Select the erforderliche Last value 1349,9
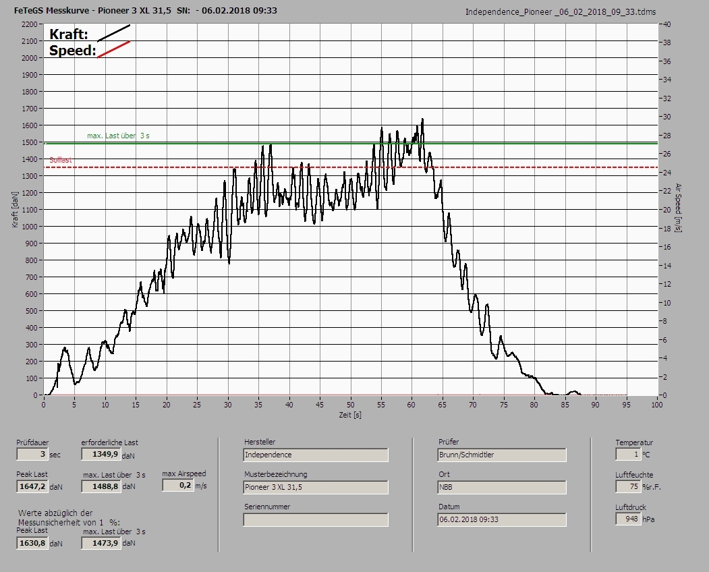The height and width of the screenshot is (572, 709). (x=101, y=454)
